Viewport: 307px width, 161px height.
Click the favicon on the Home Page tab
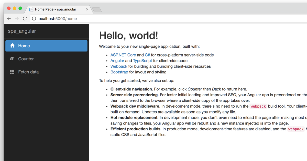click(x=31, y=9)
